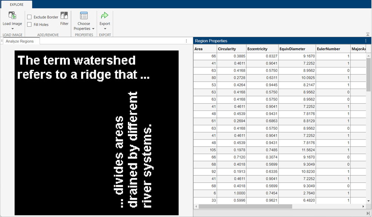
Task: Click the MajorAxis column header
Action: click(358, 49)
